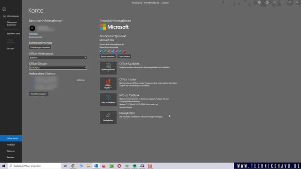The width and height of the screenshot is (301, 169).
Task: Open Feedback from the sidebar
Action: pos(11,145)
